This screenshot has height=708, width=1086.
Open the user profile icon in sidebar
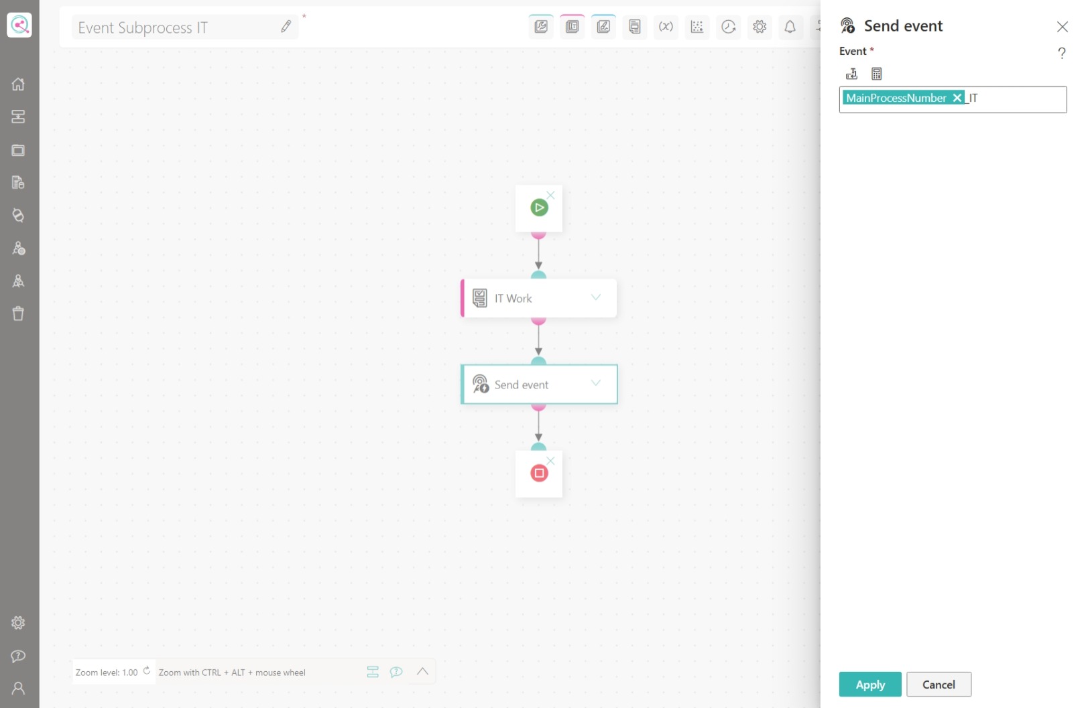(18, 688)
